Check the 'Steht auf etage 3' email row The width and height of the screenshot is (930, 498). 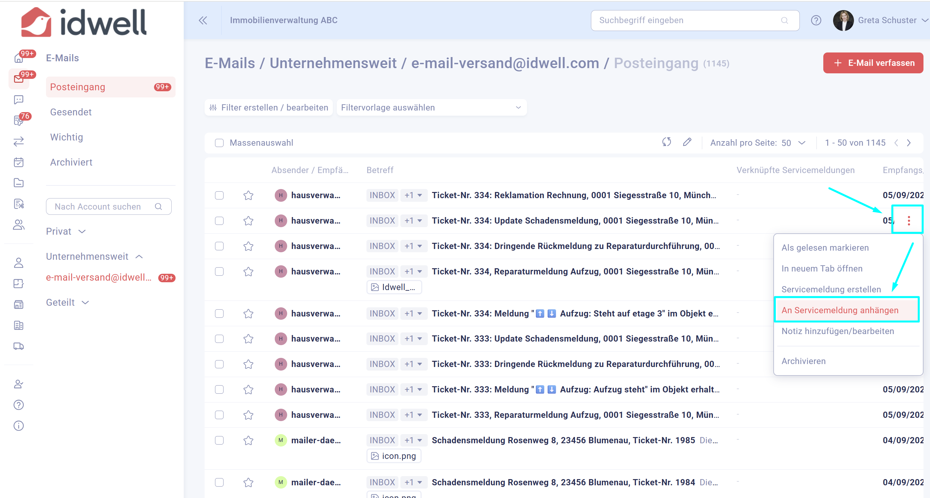(x=219, y=314)
